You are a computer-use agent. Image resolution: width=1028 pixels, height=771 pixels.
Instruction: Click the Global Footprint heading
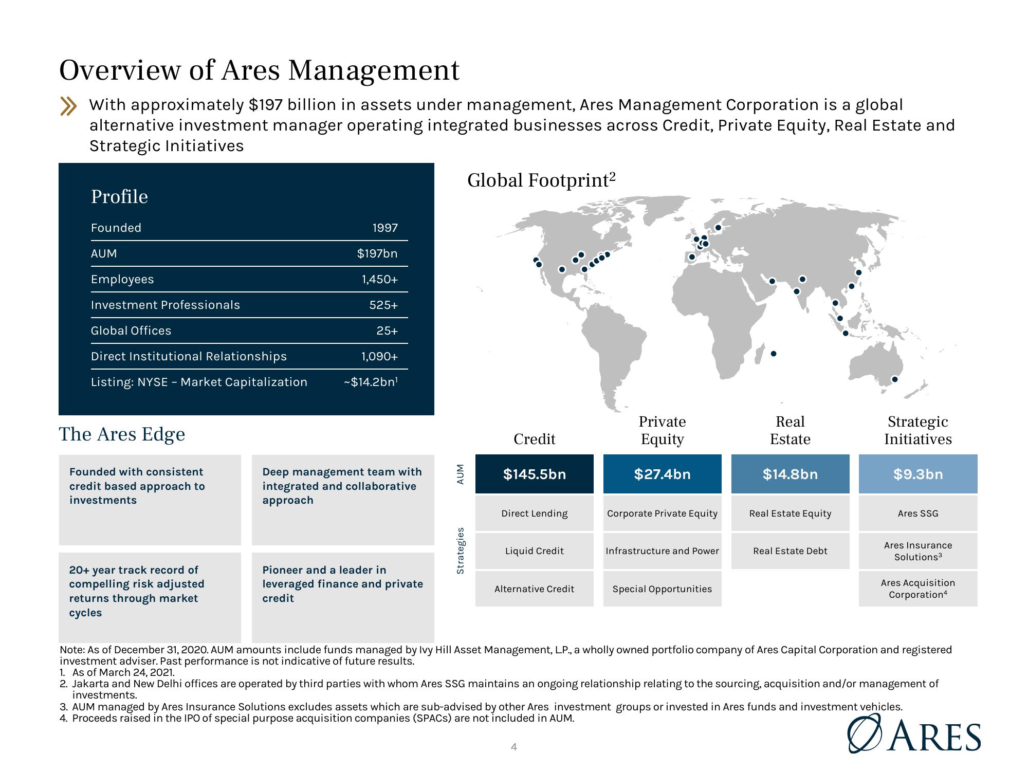click(541, 180)
